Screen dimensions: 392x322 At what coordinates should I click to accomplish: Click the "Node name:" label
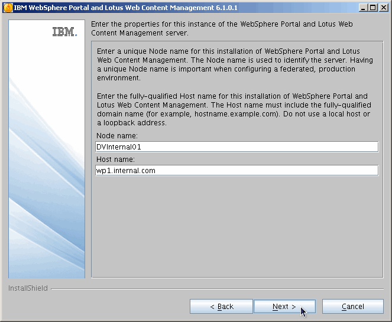116,136
